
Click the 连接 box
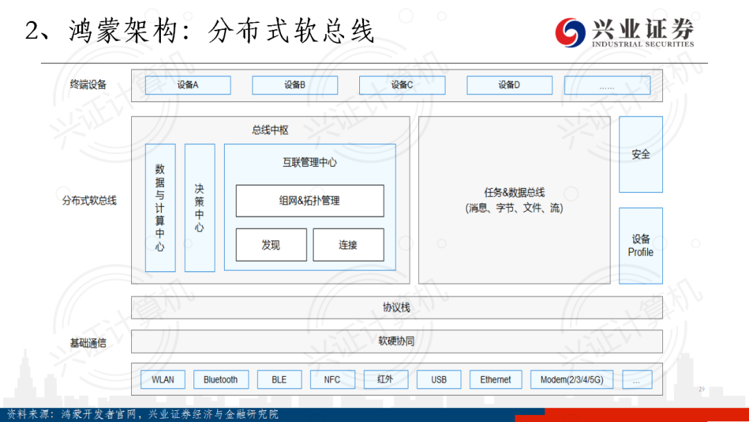(348, 245)
